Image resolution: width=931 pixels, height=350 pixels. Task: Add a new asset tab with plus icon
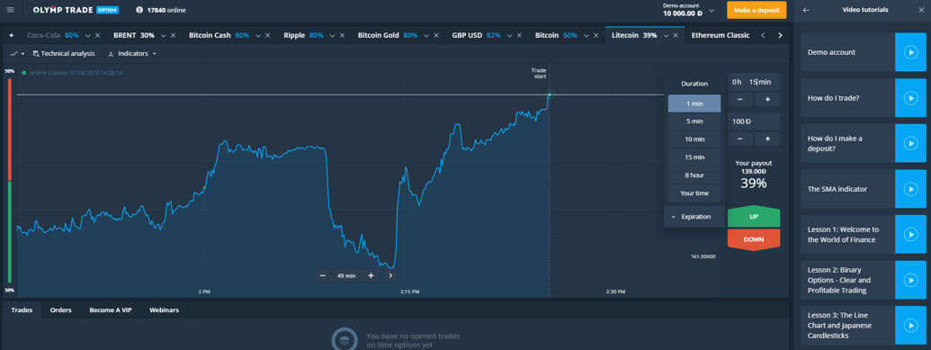12,35
